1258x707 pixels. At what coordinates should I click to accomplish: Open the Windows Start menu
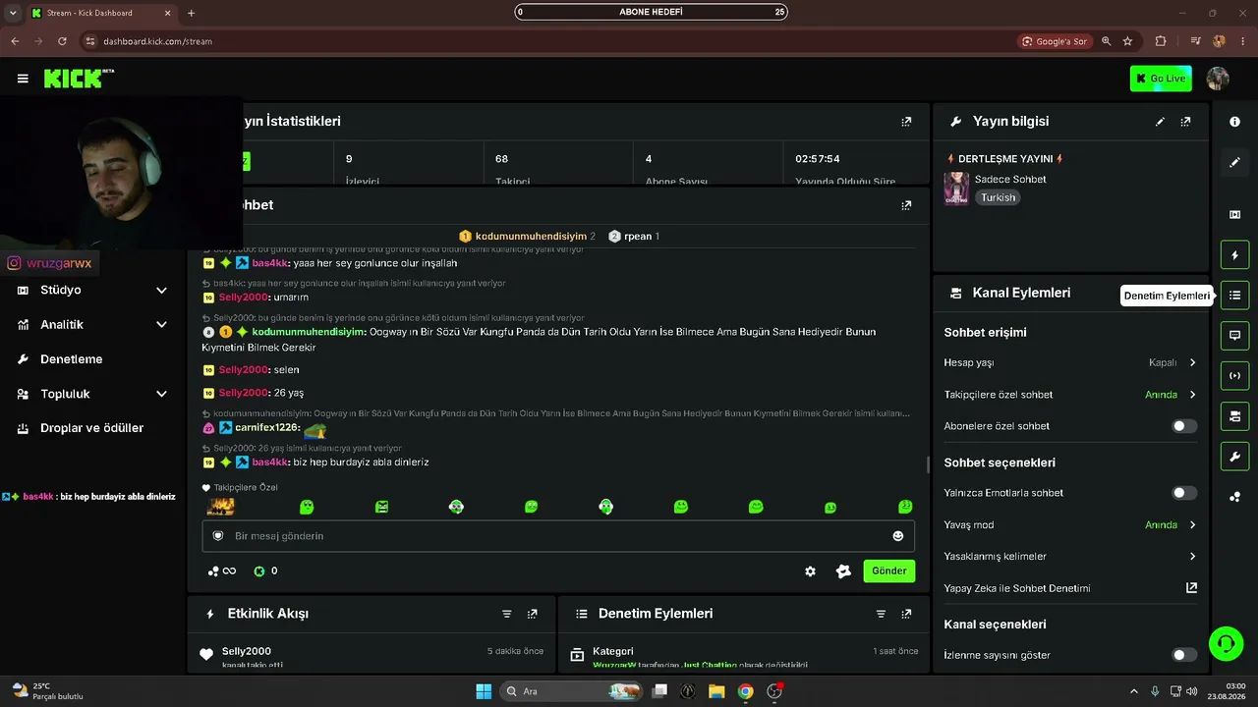484,691
